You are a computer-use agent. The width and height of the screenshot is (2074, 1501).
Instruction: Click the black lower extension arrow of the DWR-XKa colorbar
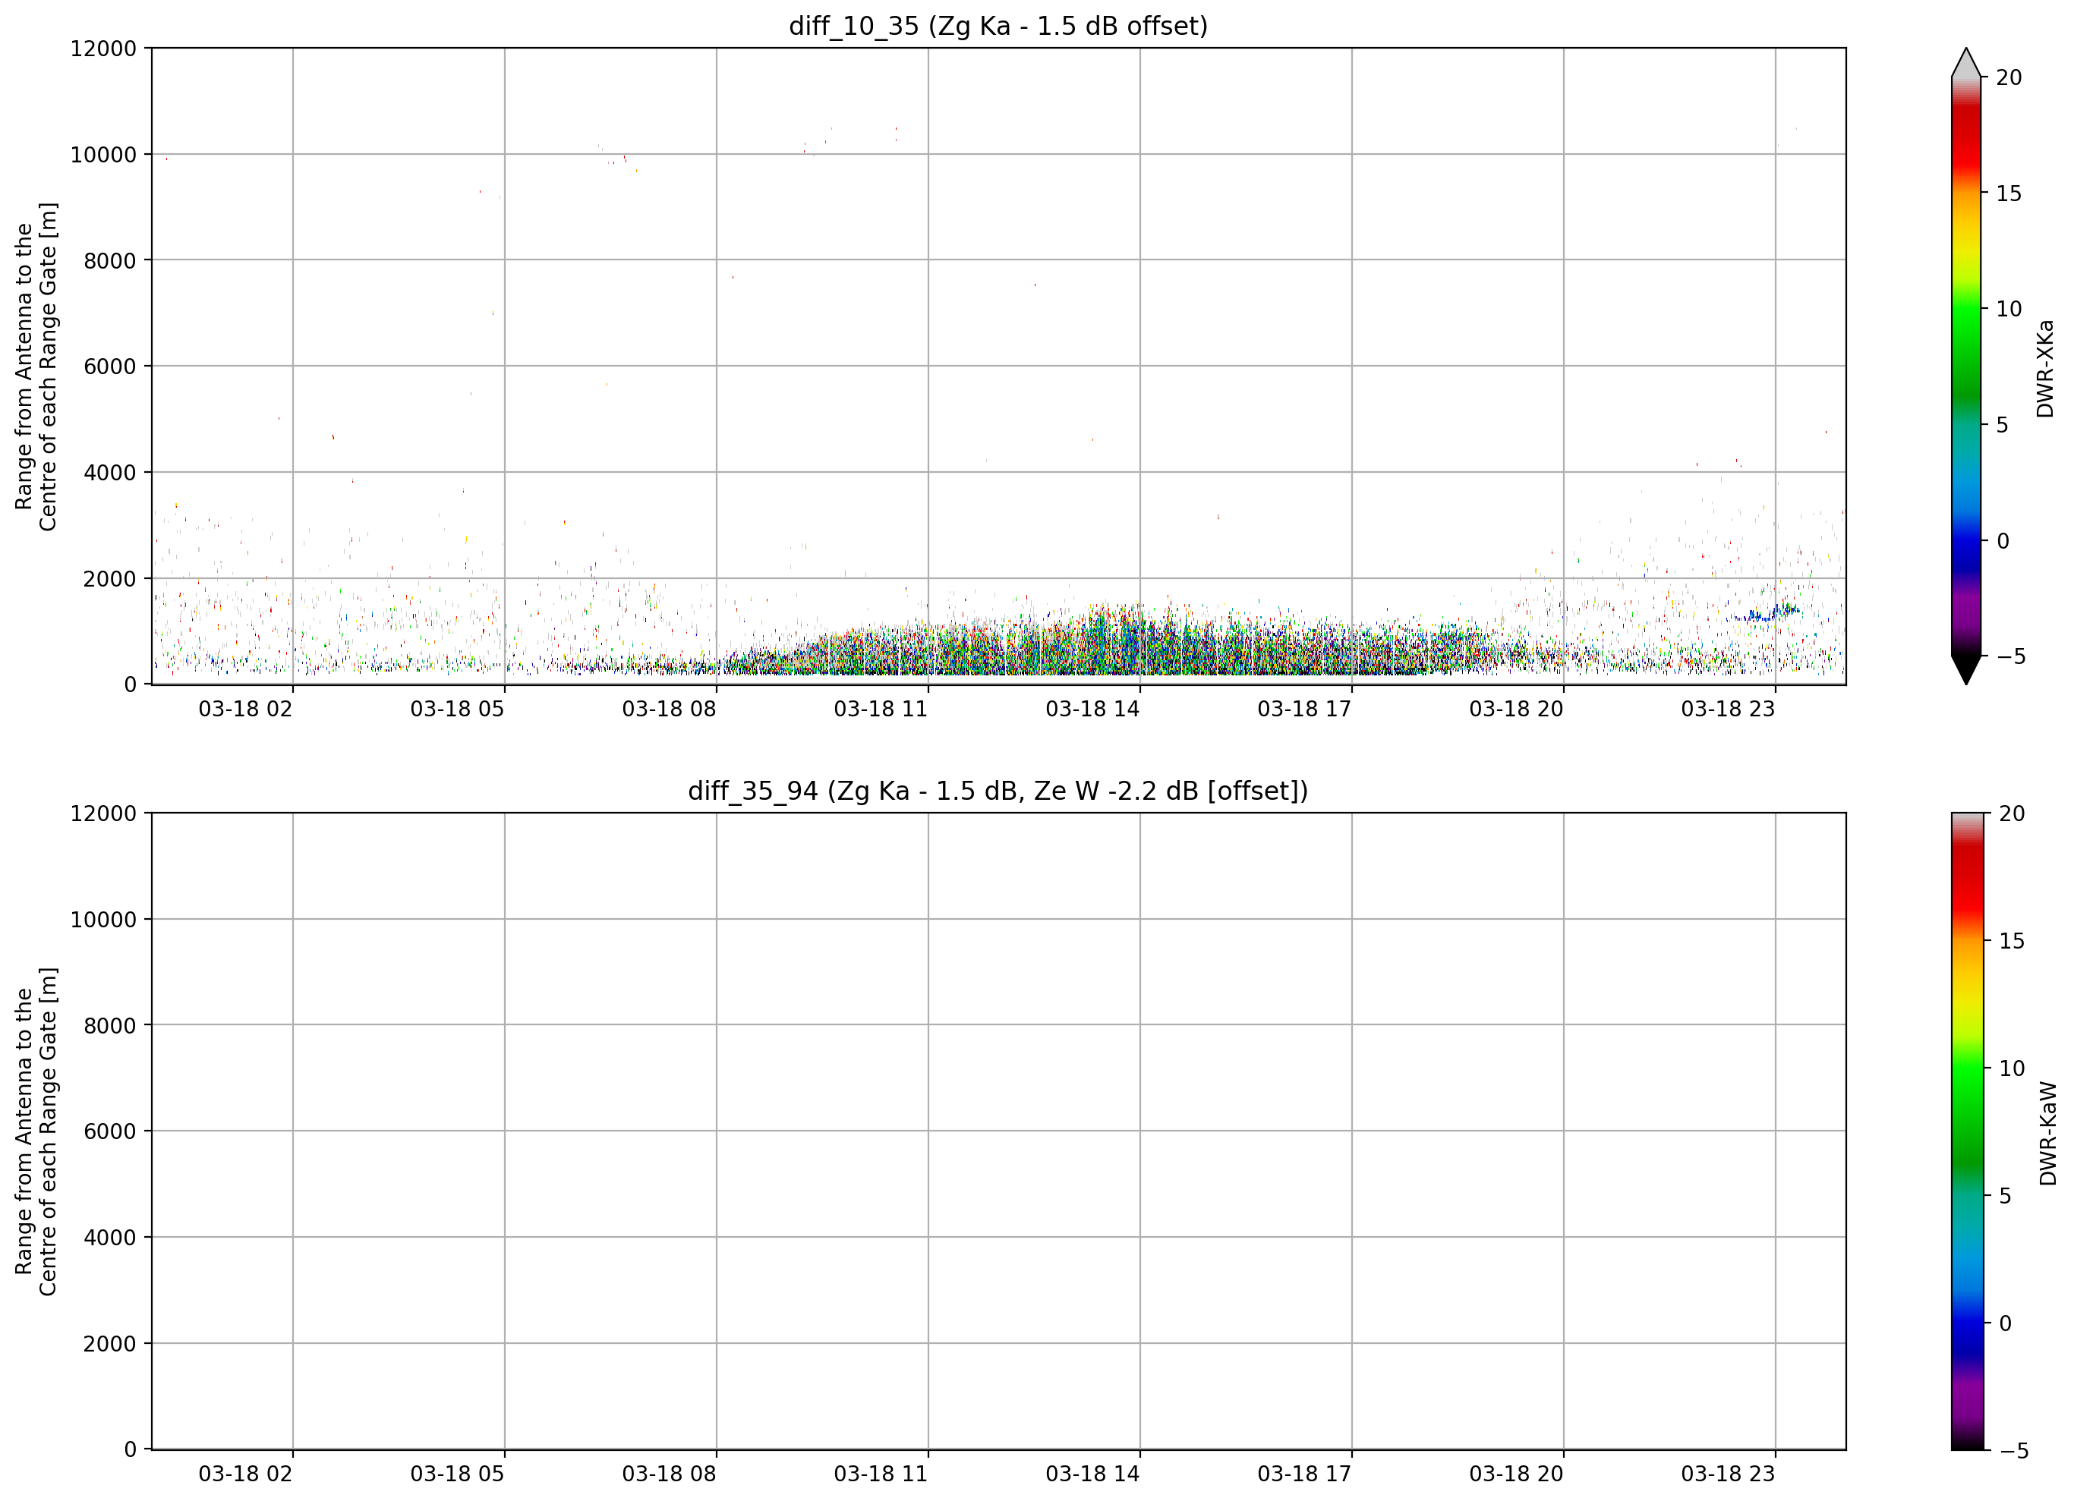(x=1966, y=670)
